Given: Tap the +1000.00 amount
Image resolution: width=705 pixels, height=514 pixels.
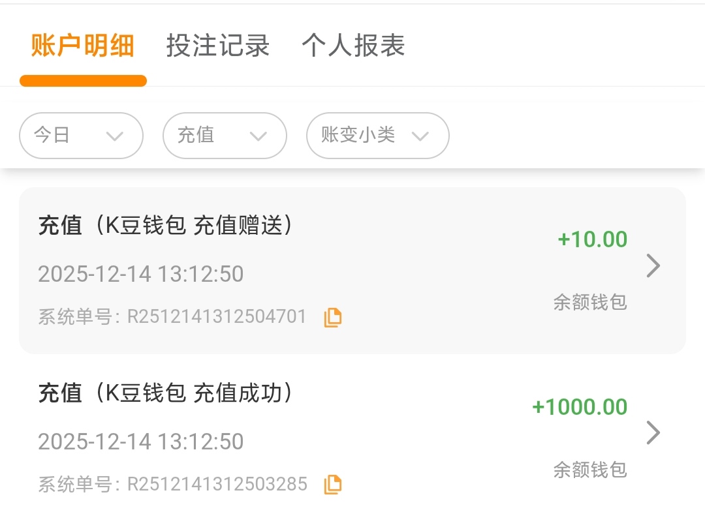Looking at the screenshot, I should (x=580, y=407).
